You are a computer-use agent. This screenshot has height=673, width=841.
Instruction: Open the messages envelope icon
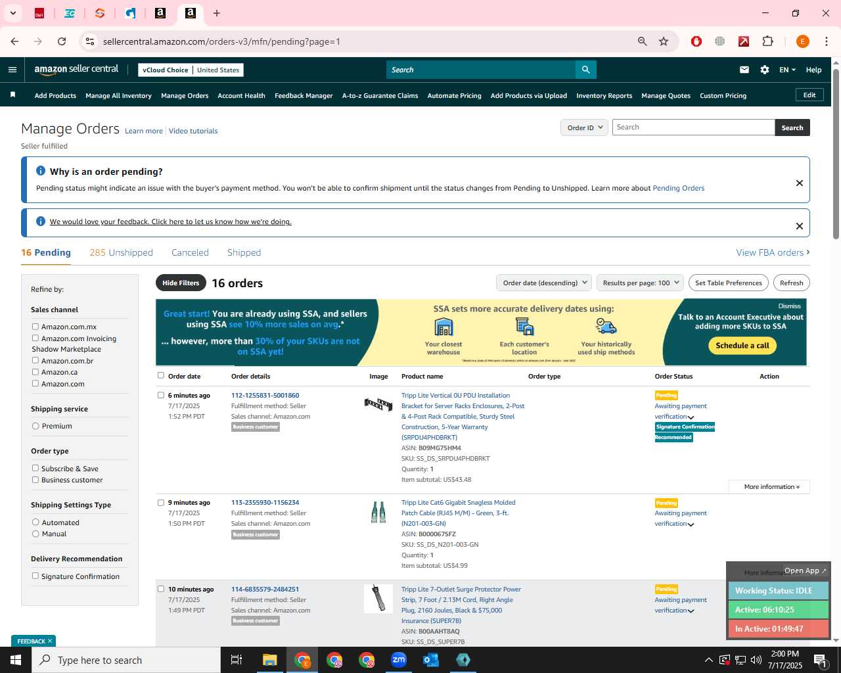point(744,70)
